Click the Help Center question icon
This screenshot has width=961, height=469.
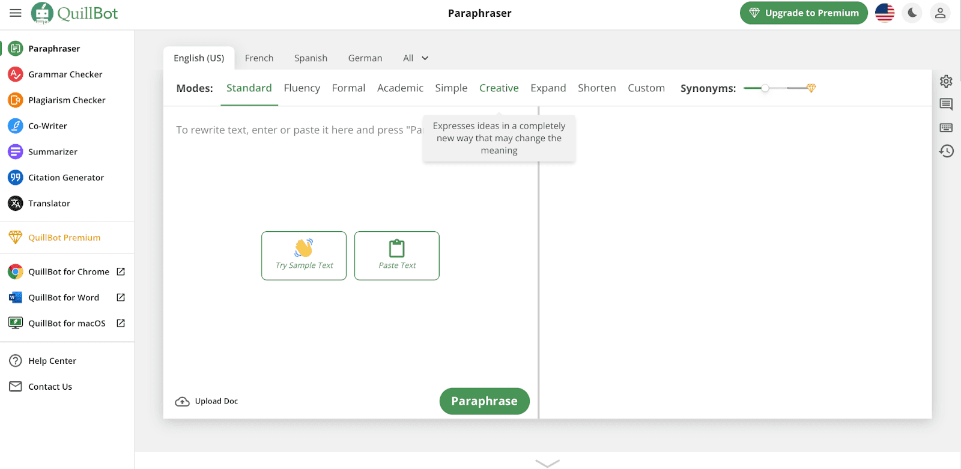16,361
